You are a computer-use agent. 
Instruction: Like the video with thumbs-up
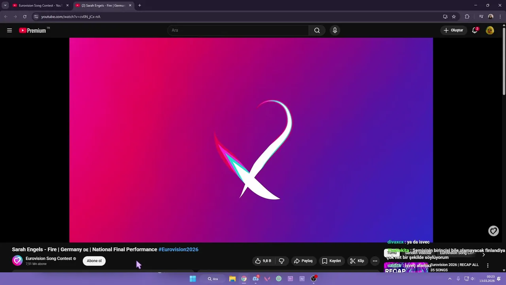[x=263, y=261]
